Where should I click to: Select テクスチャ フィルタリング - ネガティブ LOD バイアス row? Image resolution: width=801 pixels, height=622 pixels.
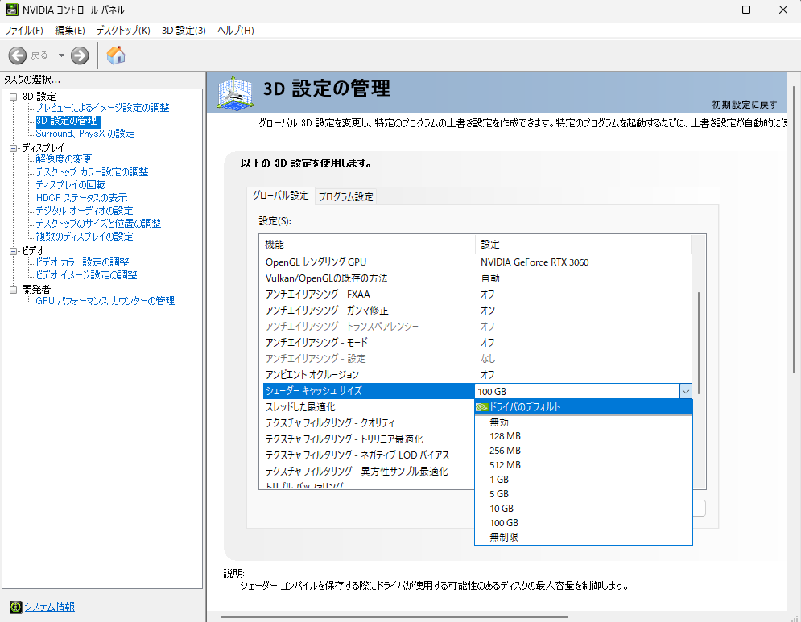point(369,455)
